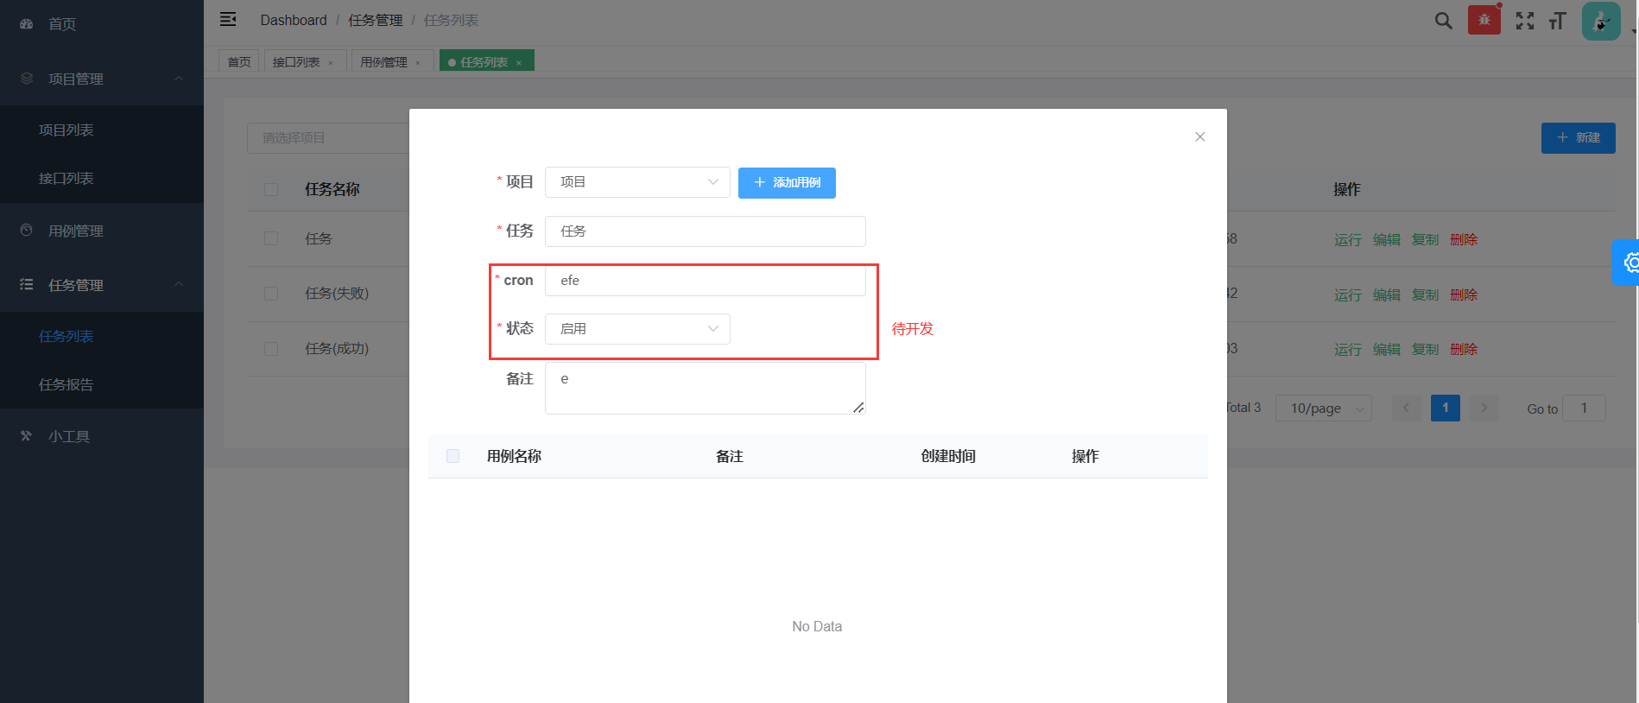Switch to the 用例管理 tab
The image size is (1639, 703).
tap(383, 62)
